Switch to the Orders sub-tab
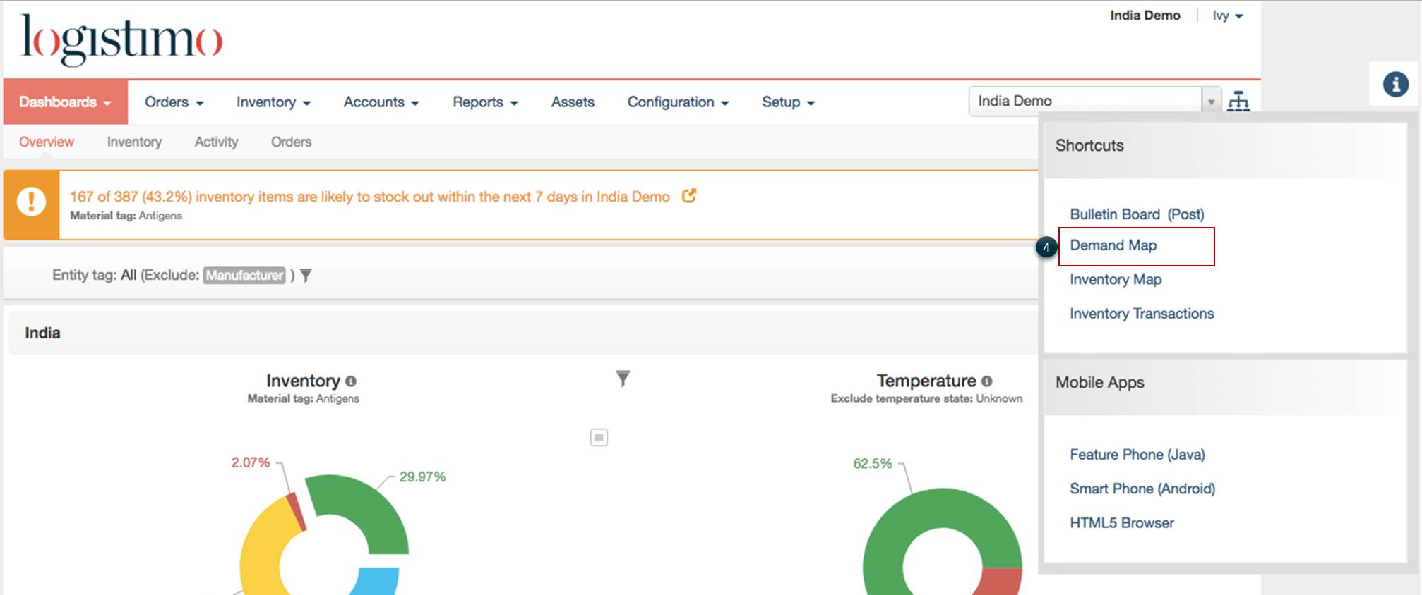The height and width of the screenshot is (595, 1422). click(x=291, y=142)
